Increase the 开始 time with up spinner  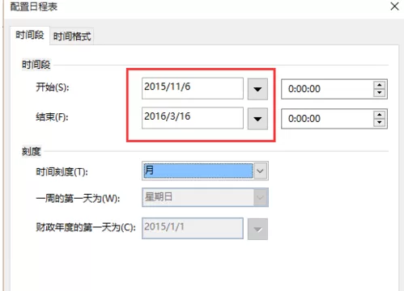point(380,86)
